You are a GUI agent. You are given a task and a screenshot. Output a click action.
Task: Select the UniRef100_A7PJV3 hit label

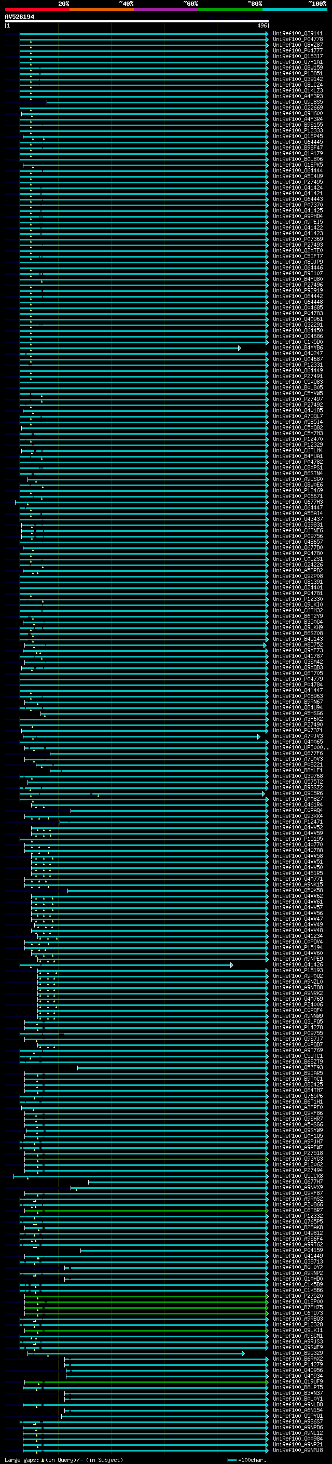tap(297, 736)
